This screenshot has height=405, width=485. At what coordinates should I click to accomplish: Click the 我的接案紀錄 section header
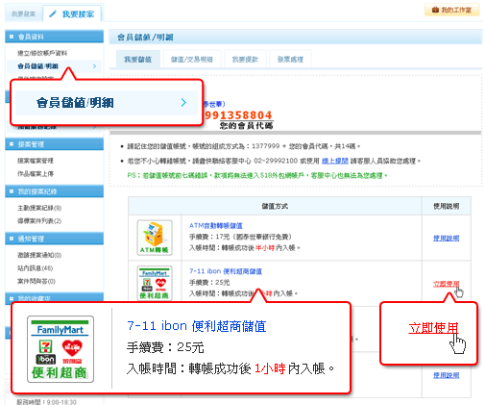[x=54, y=191]
